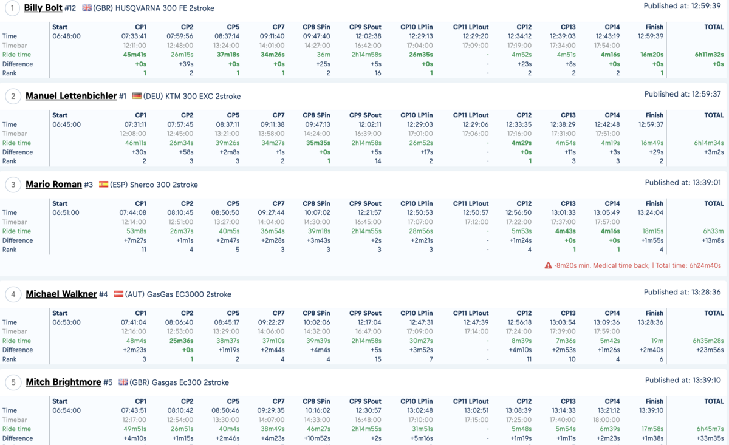This screenshot has height=445, width=729.
Task: Click the German flag beside Manuel Lettenbichler
Action: pyautogui.click(x=137, y=97)
